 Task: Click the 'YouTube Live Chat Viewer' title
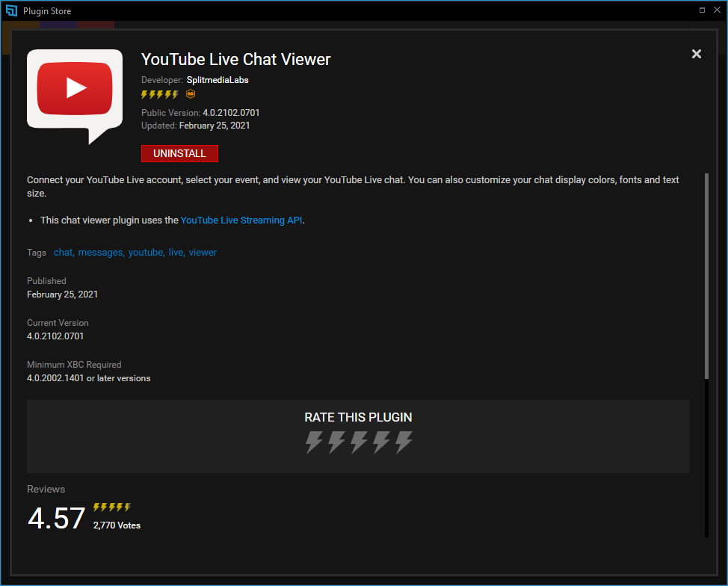point(236,60)
